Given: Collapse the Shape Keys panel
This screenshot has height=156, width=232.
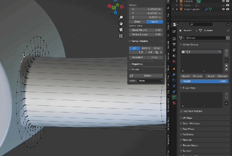Looking at the screenshot, I should tap(181, 88).
